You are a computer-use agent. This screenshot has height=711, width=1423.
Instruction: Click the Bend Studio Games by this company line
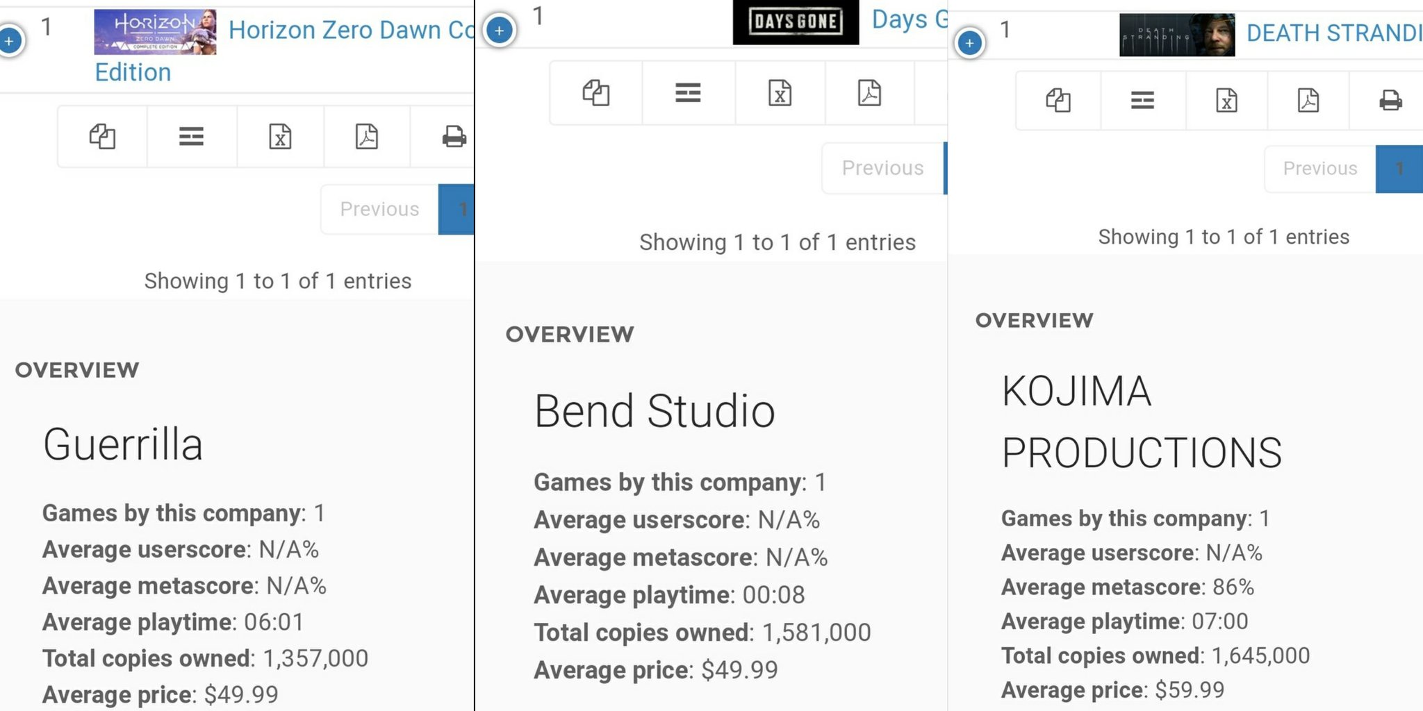tap(680, 483)
